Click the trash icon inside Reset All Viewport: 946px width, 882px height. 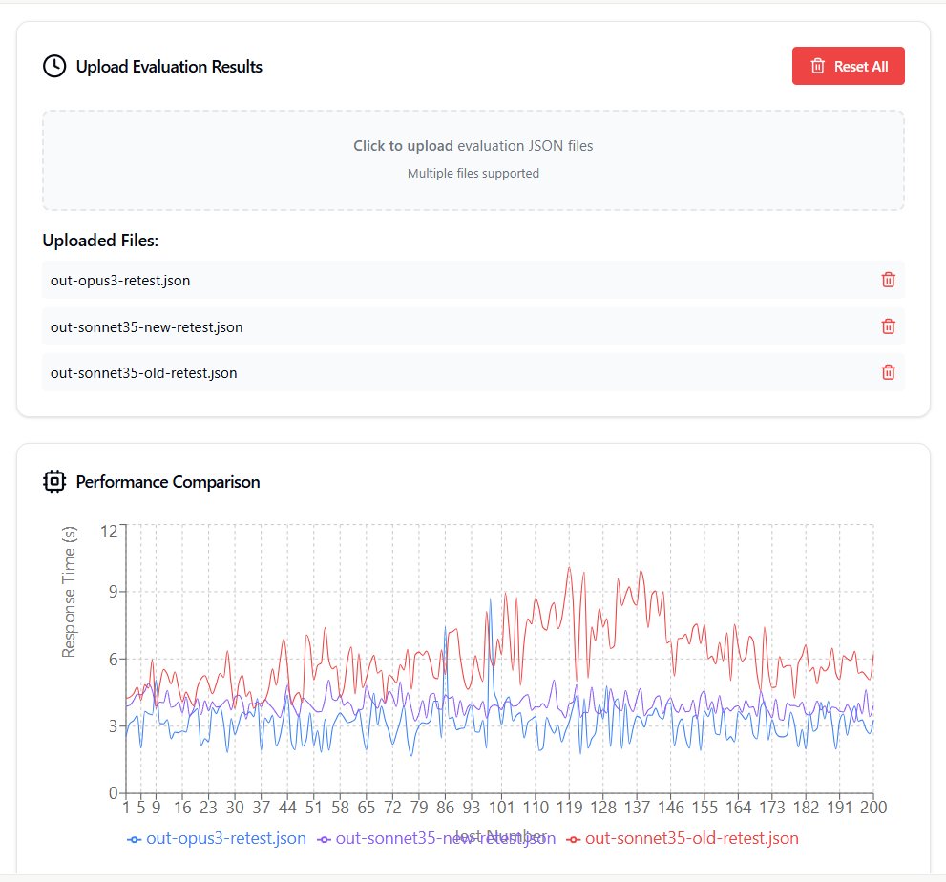(x=817, y=66)
